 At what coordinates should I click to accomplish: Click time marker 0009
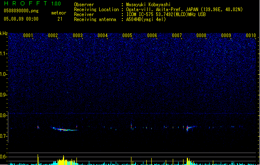pos(226,35)
